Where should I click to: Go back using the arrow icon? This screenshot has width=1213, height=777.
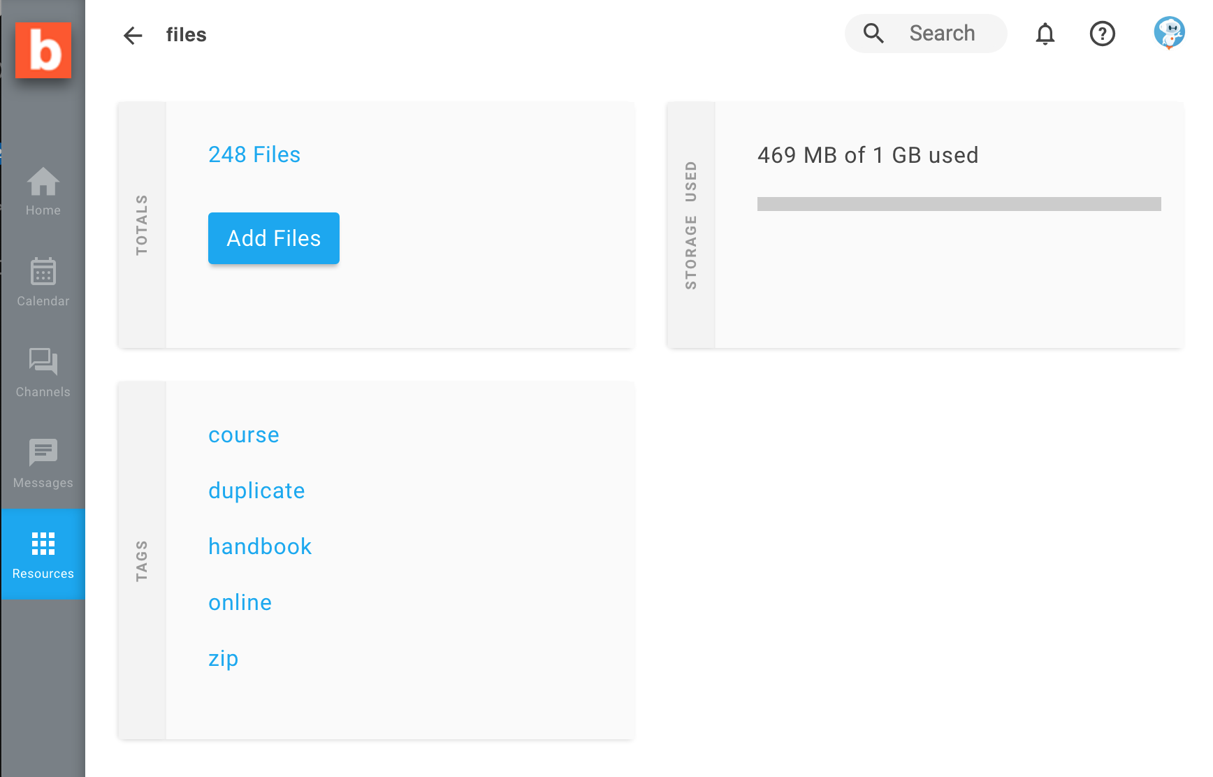[x=133, y=36]
